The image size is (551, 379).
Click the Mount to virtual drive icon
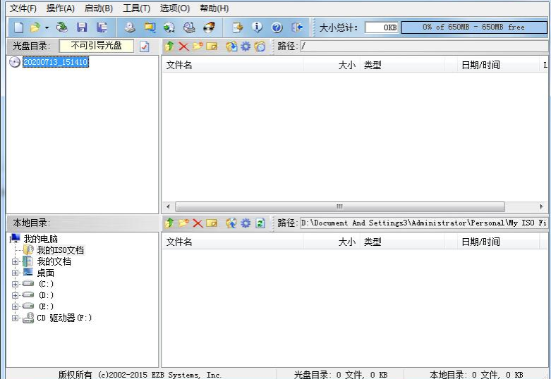(x=189, y=27)
